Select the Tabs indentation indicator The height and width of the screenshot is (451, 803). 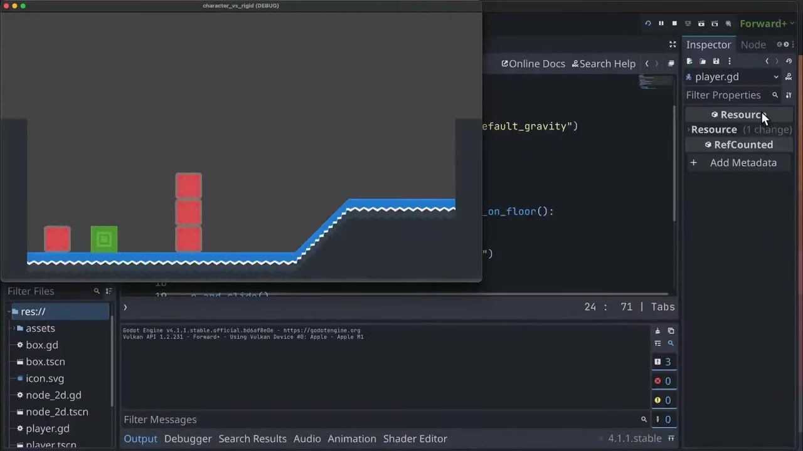(x=662, y=307)
